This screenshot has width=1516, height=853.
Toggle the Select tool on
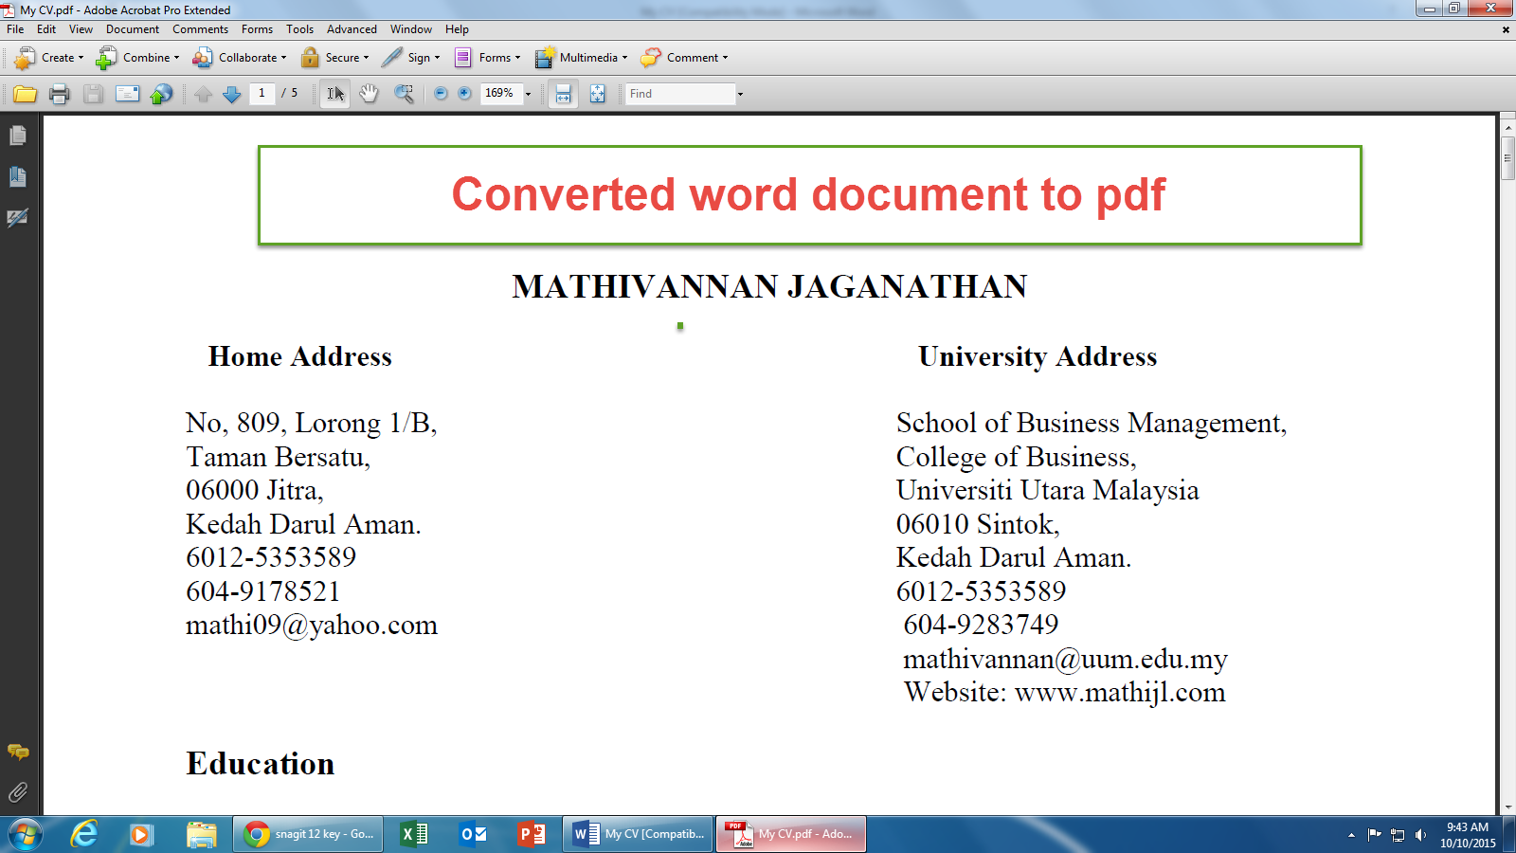334,93
